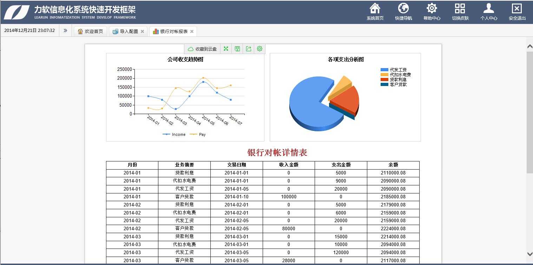Click the expense cell 9000
533x265 pixels.
341,181
